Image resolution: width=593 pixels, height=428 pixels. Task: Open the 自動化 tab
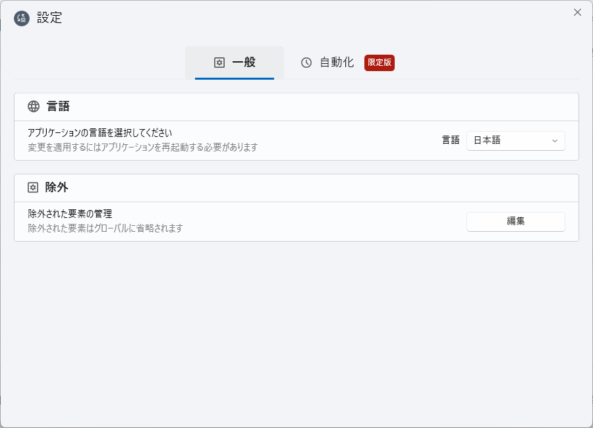[337, 63]
